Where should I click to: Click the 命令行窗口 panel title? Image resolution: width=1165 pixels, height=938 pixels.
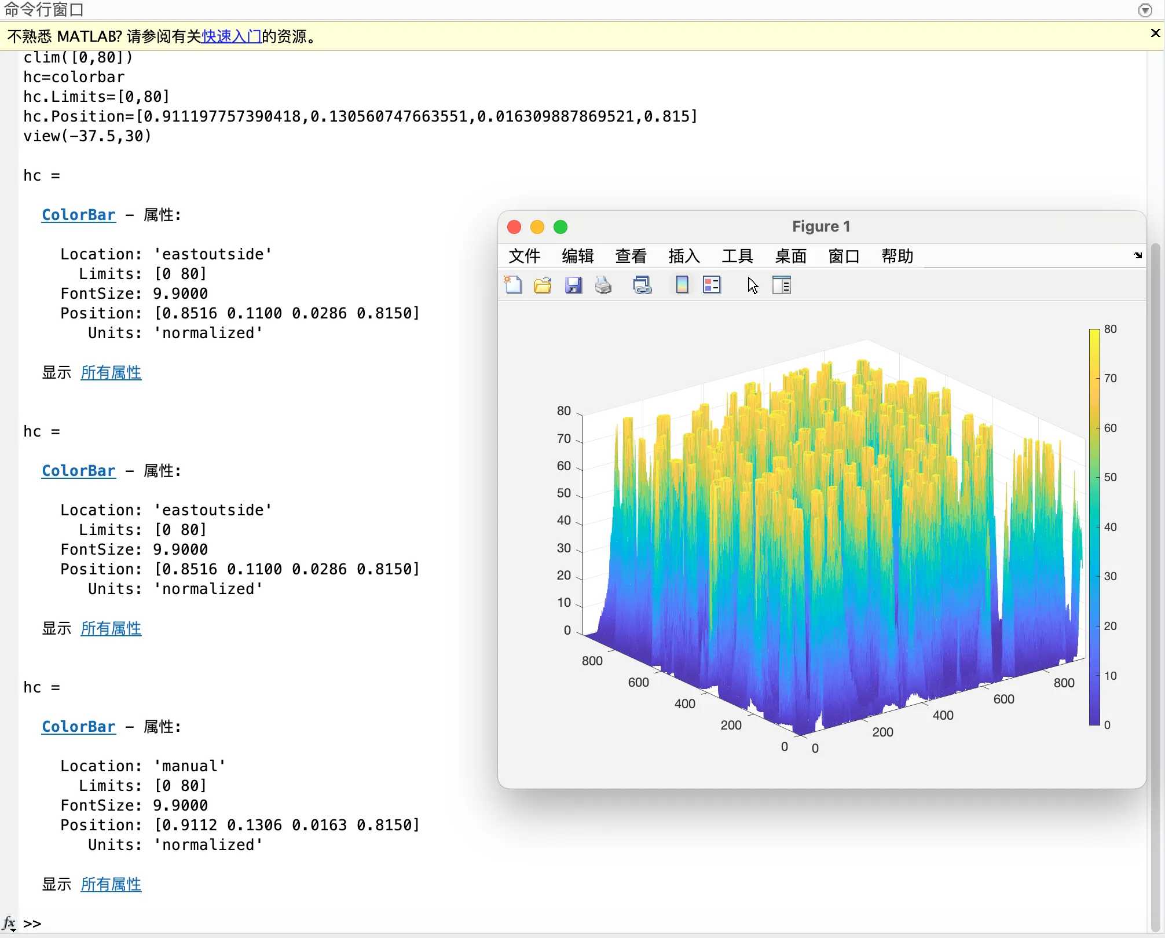(44, 10)
